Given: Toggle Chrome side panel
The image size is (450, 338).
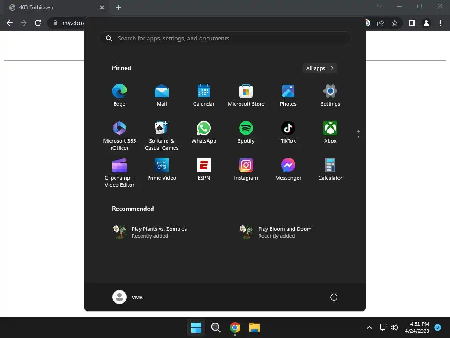Looking at the screenshot, I should [412, 23].
